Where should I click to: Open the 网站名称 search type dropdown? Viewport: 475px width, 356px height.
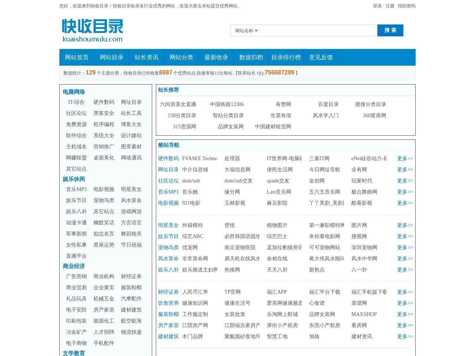point(246,31)
